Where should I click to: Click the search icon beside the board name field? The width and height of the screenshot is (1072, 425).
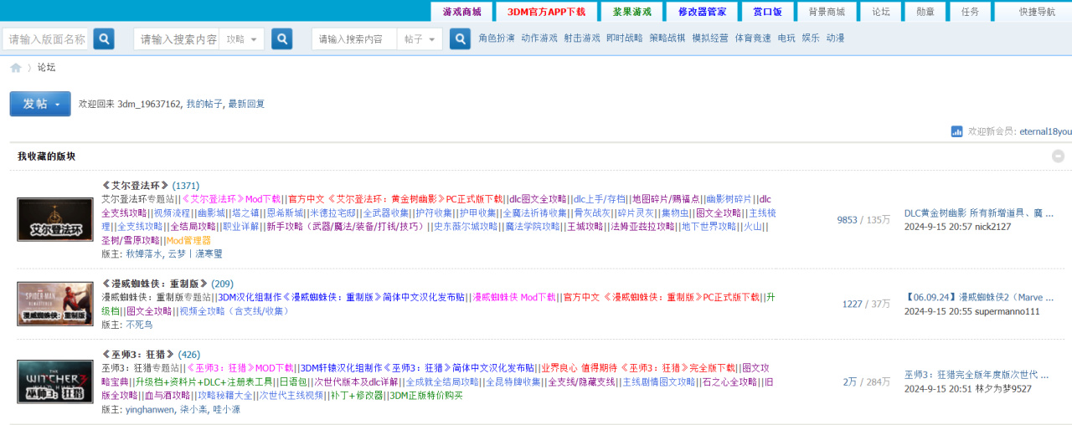coord(104,39)
